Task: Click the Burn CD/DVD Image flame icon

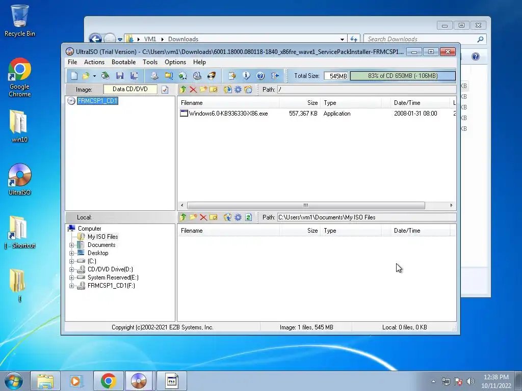Action: [212, 76]
